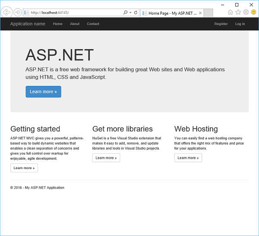Viewport: 259px width, 236px height.
Task: Click the Getting started heading
Action: 35,129
